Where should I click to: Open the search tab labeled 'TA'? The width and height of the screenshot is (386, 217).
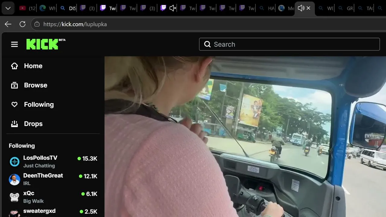click(x=365, y=8)
